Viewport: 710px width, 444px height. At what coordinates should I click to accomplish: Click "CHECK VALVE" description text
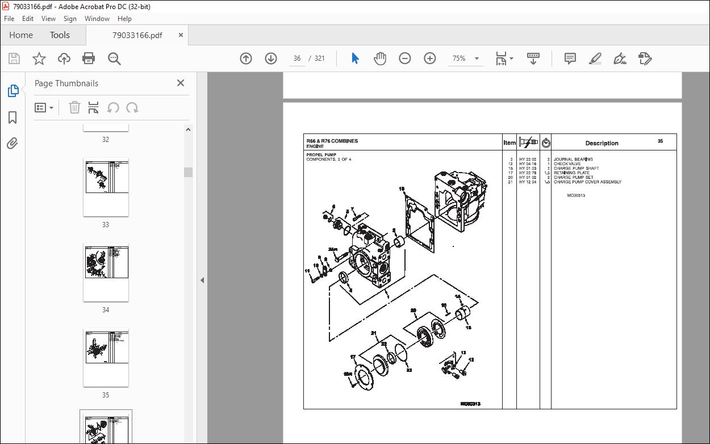pos(567,164)
